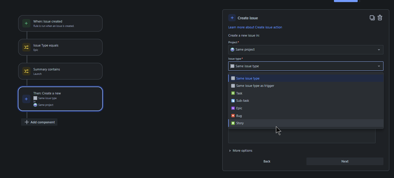Click the Back button
394x178 pixels.
point(267,161)
